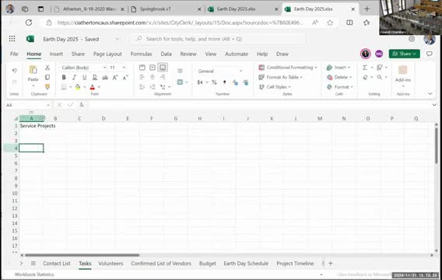The width and height of the screenshot is (442, 280).
Task: Toggle Strikethrough formatting
Action: (105, 78)
